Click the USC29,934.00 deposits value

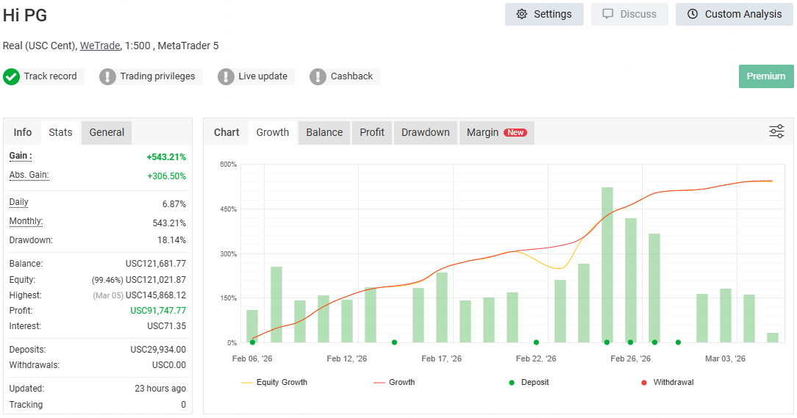(x=158, y=350)
